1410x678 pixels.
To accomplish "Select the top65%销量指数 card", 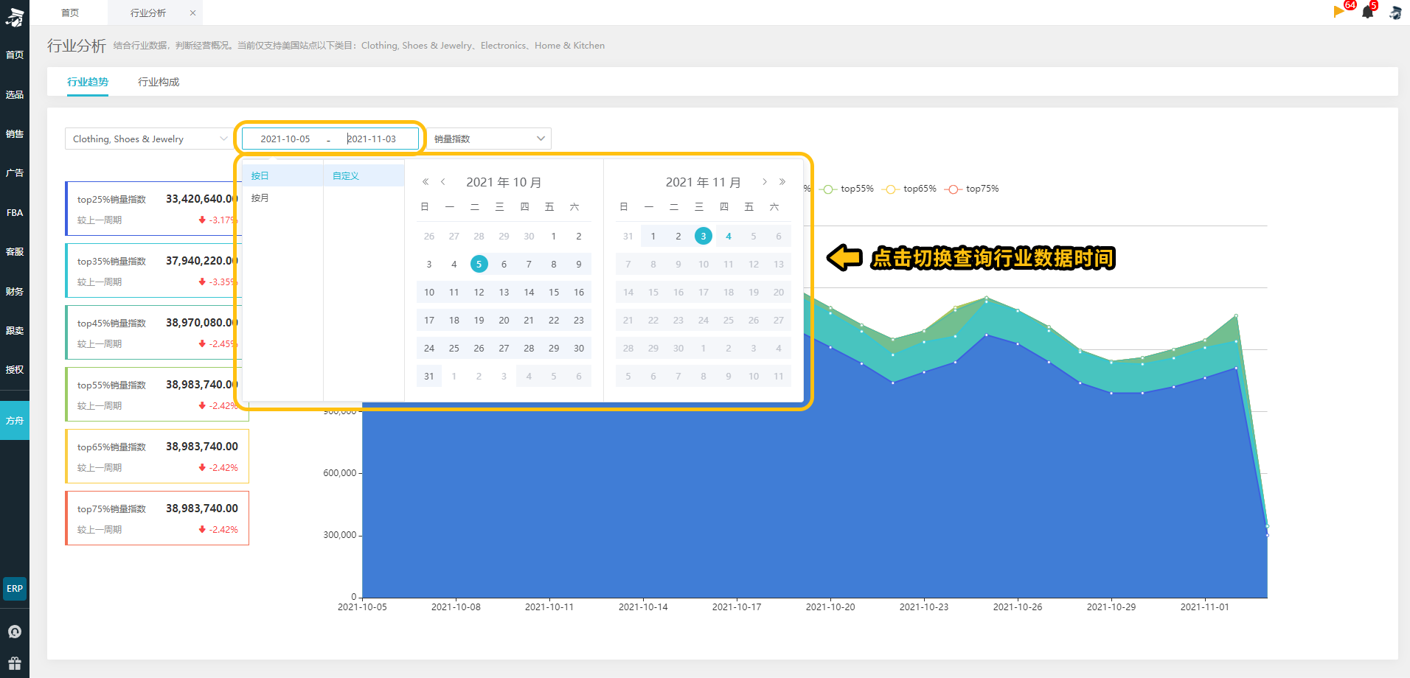I will click(157, 456).
